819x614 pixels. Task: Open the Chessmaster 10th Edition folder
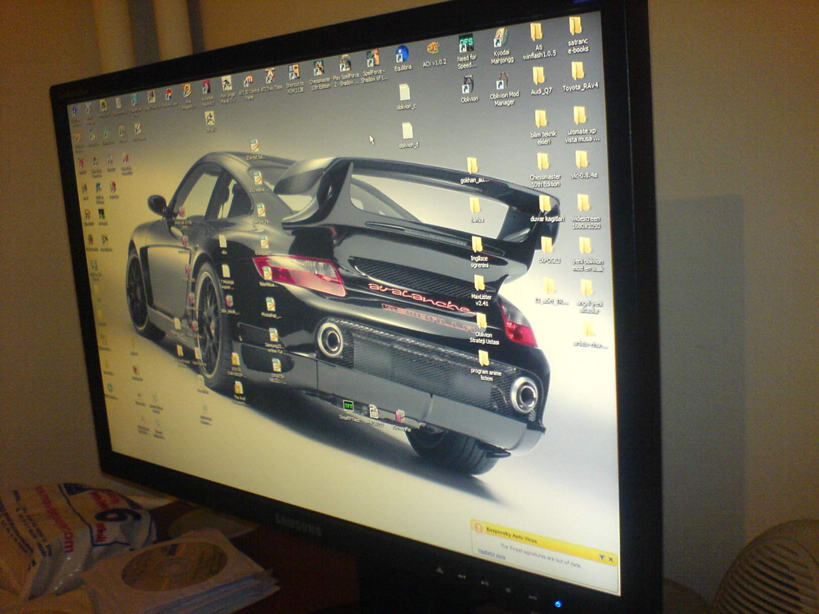[x=544, y=170]
